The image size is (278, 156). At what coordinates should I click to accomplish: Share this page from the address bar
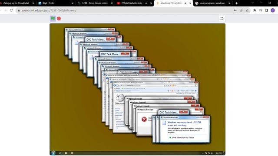(241, 10)
